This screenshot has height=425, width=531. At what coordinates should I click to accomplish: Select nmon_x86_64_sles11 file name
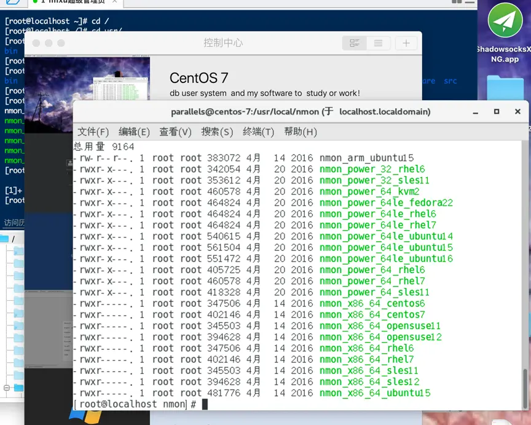pos(369,370)
